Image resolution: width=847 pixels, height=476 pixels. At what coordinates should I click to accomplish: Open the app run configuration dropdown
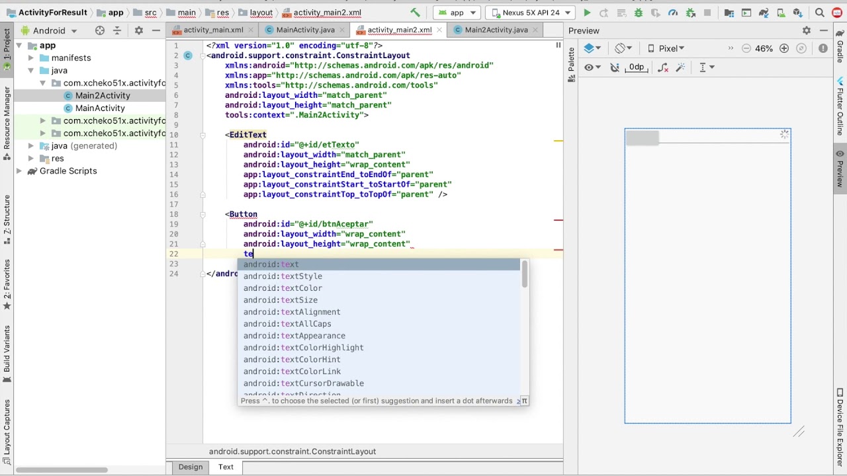[x=457, y=13]
